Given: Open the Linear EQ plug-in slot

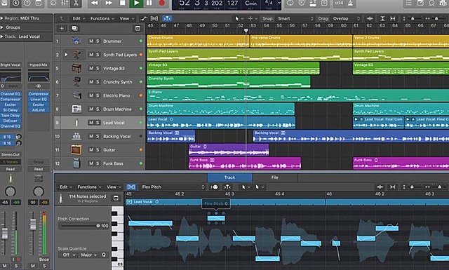Looking at the screenshot, I should tap(39, 100).
